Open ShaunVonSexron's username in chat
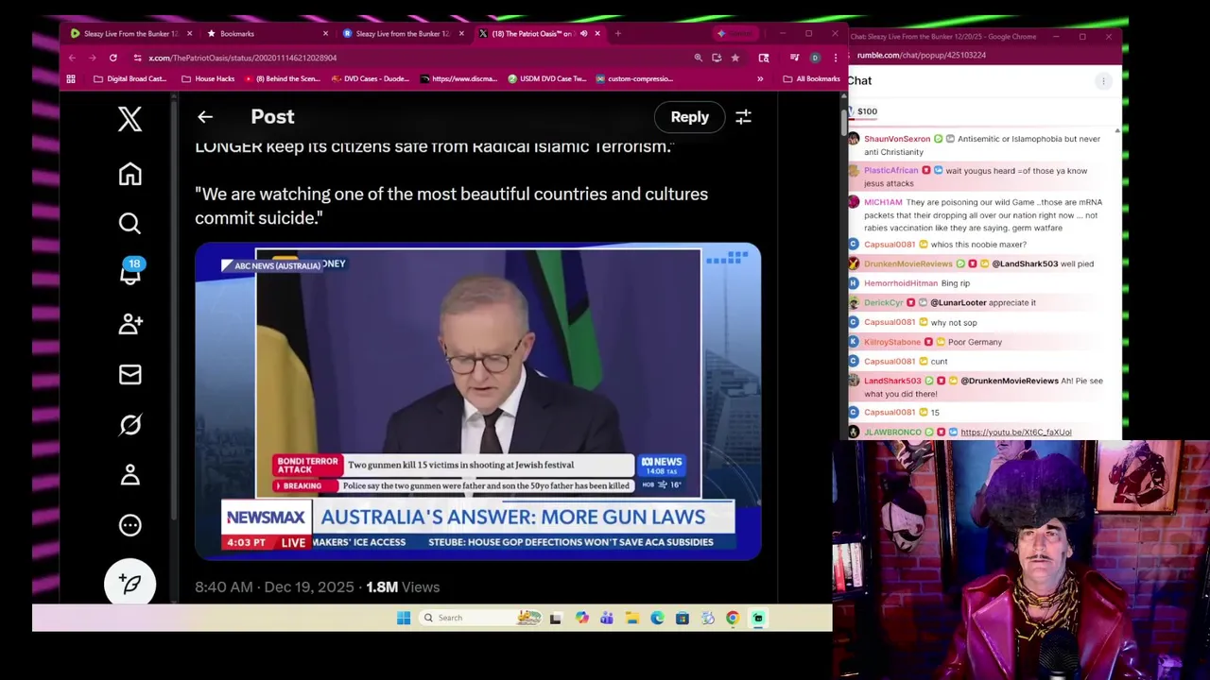Image resolution: width=1210 pixels, height=680 pixels. (x=897, y=139)
